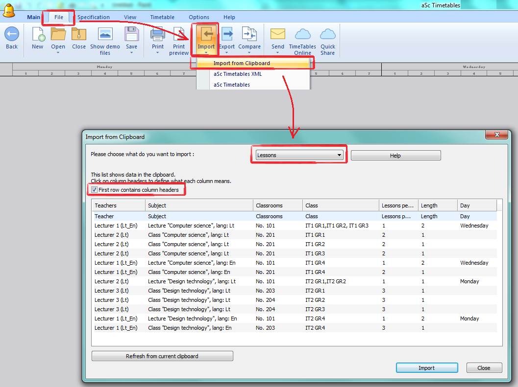Click the Export ribbon icon
The image size is (518, 387).
click(x=227, y=34)
